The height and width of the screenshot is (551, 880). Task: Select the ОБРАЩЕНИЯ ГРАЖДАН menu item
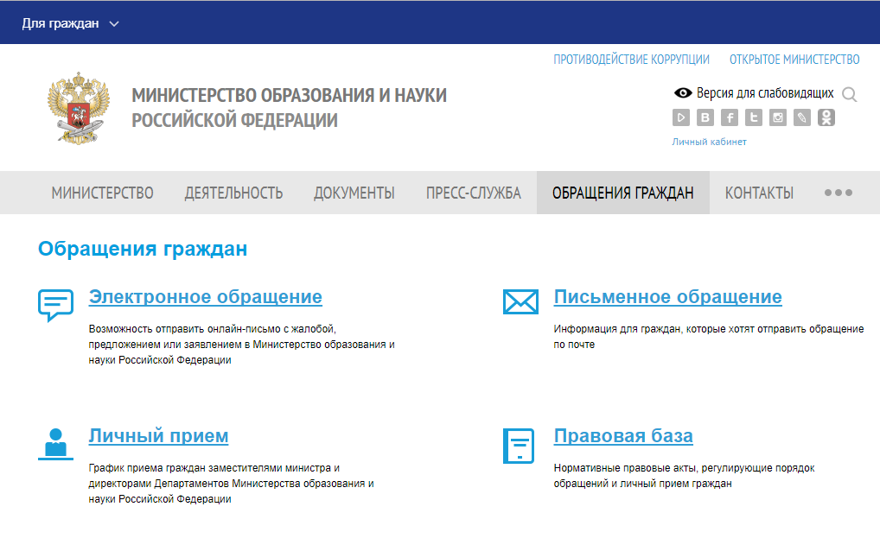[623, 193]
